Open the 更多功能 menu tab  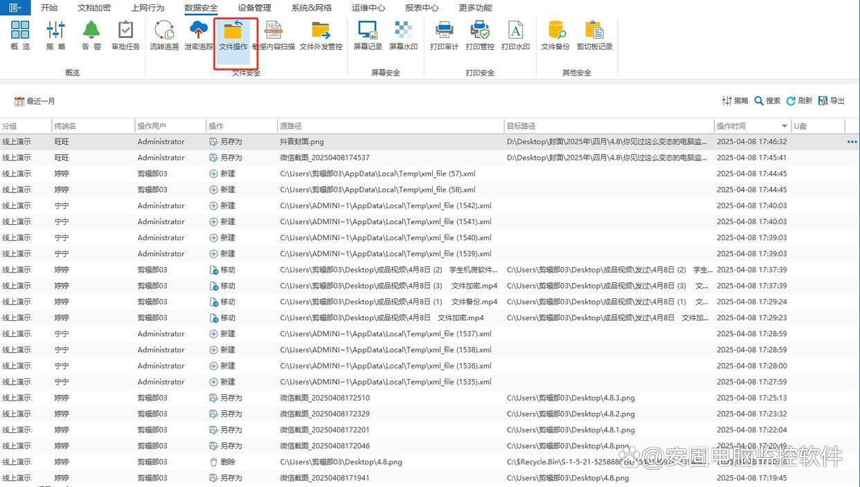(x=475, y=8)
